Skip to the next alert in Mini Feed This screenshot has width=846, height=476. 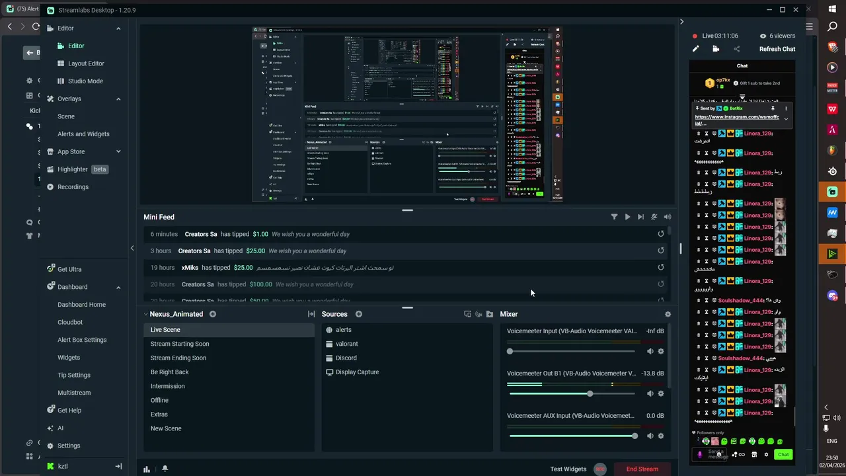click(x=640, y=217)
